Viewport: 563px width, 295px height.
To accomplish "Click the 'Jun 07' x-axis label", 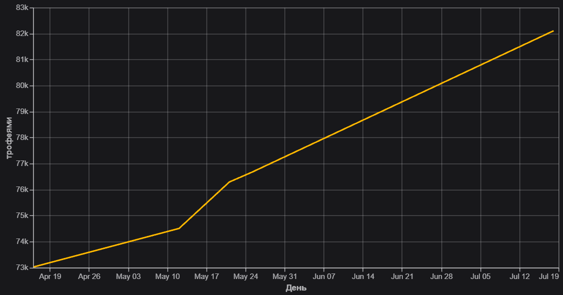I will (324, 276).
